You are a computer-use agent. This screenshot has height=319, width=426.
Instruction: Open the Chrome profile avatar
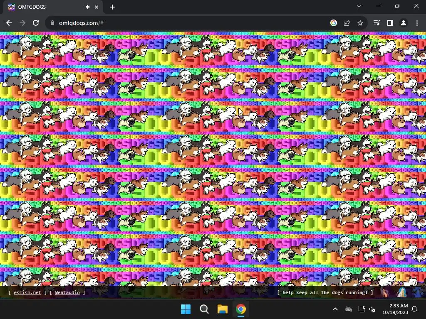pos(404,23)
